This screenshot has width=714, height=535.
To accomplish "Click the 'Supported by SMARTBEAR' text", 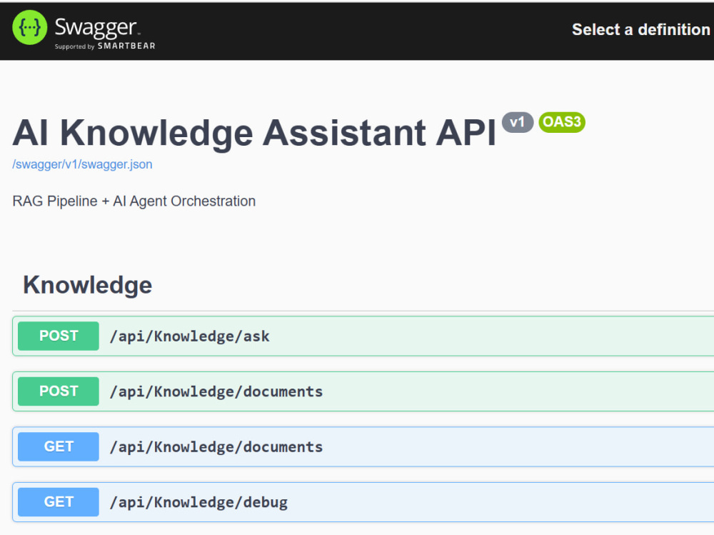I will pyautogui.click(x=105, y=46).
